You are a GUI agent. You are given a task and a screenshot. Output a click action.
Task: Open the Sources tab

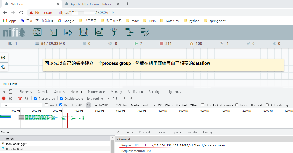pyautogui.click(x=59, y=92)
